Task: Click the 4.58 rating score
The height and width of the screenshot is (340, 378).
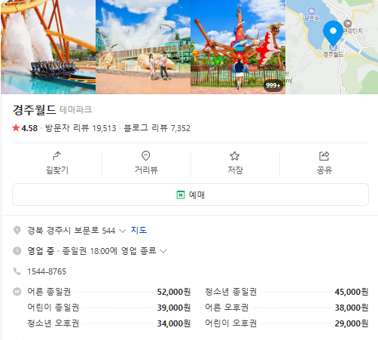Action: [x=29, y=128]
